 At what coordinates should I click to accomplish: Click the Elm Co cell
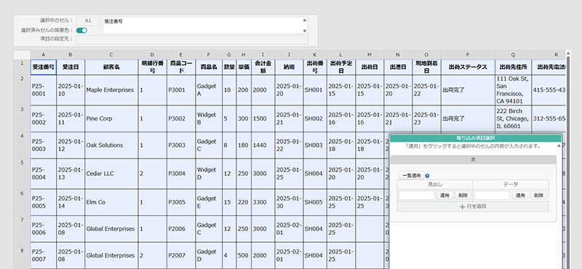pos(111,203)
